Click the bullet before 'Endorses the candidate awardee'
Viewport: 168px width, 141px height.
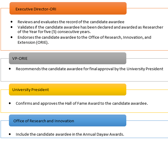point(12,37)
